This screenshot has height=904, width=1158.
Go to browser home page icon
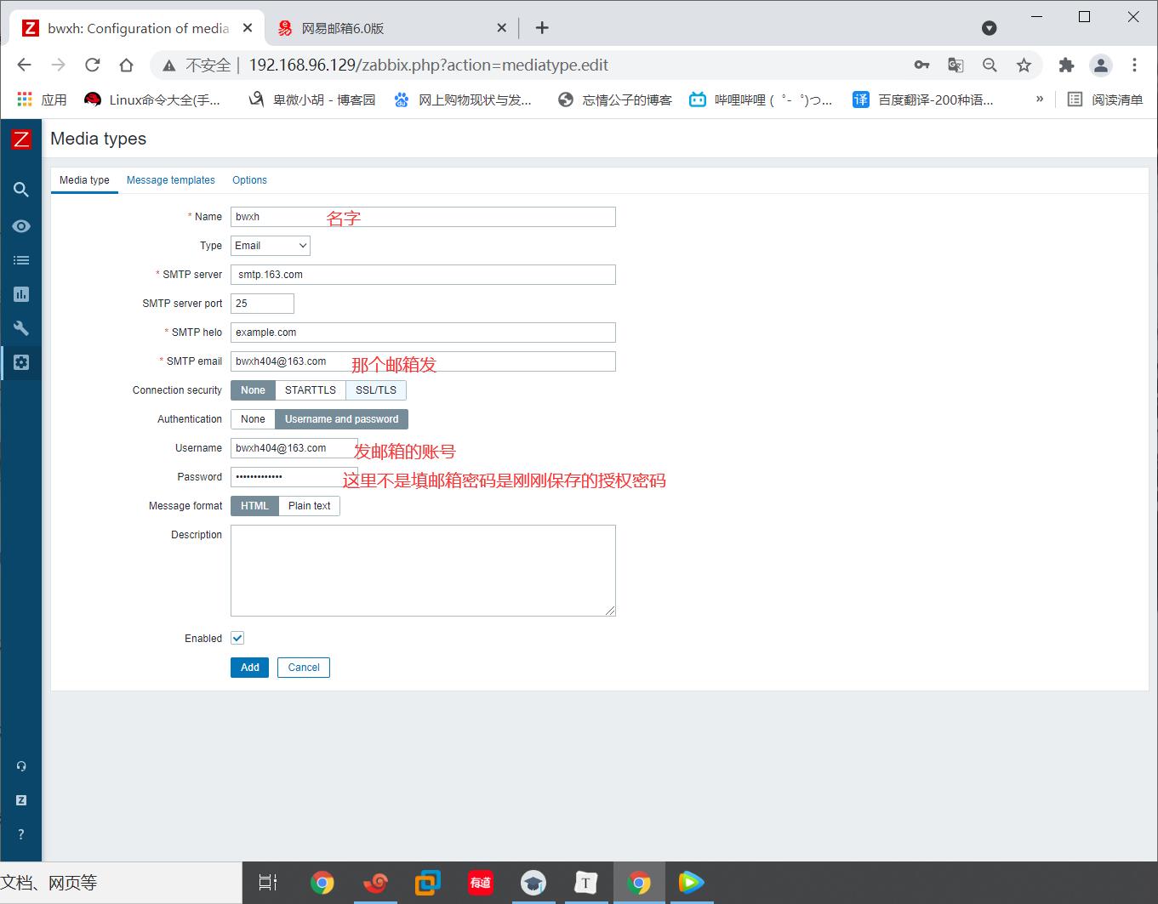tap(126, 65)
